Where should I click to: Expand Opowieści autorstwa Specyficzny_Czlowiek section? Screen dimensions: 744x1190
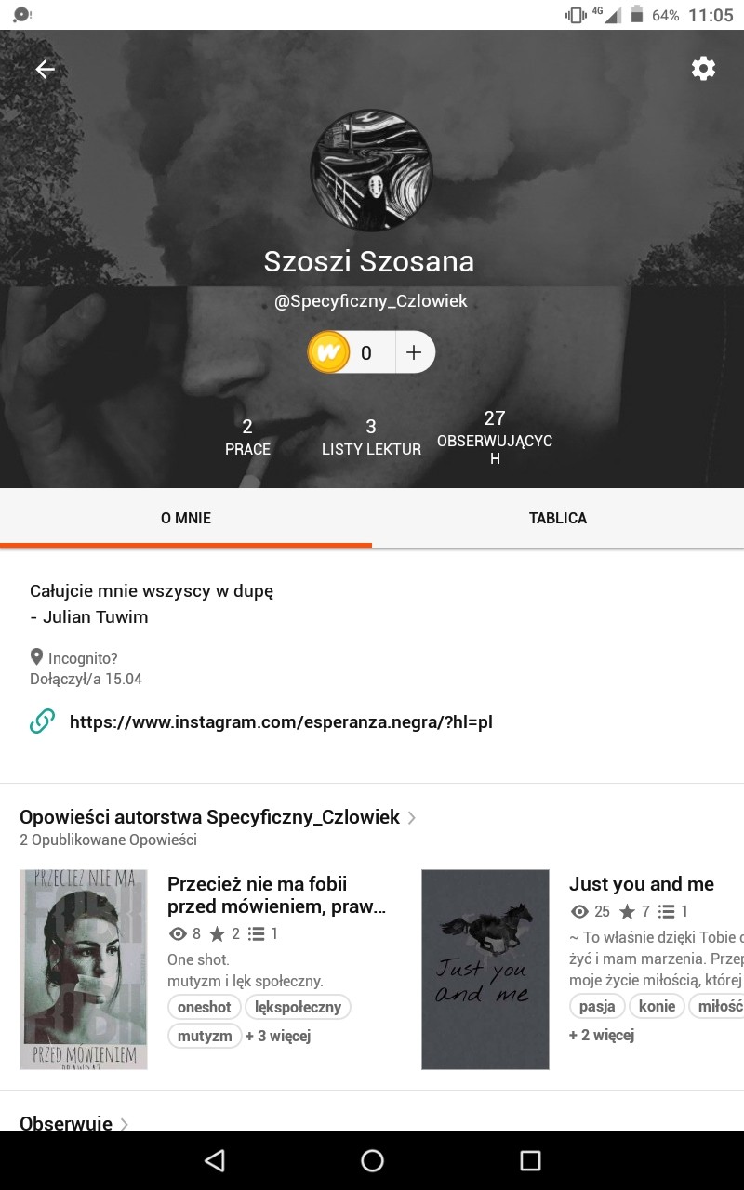pos(412,818)
